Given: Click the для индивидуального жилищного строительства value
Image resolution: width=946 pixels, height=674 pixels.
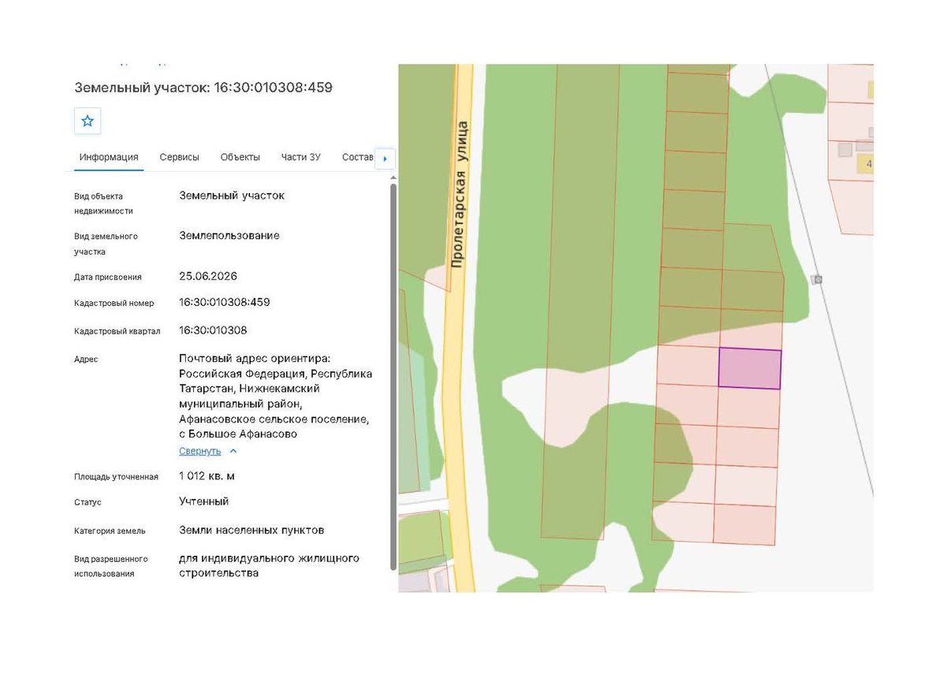Looking at the screenshot, I should pos(270,565).
